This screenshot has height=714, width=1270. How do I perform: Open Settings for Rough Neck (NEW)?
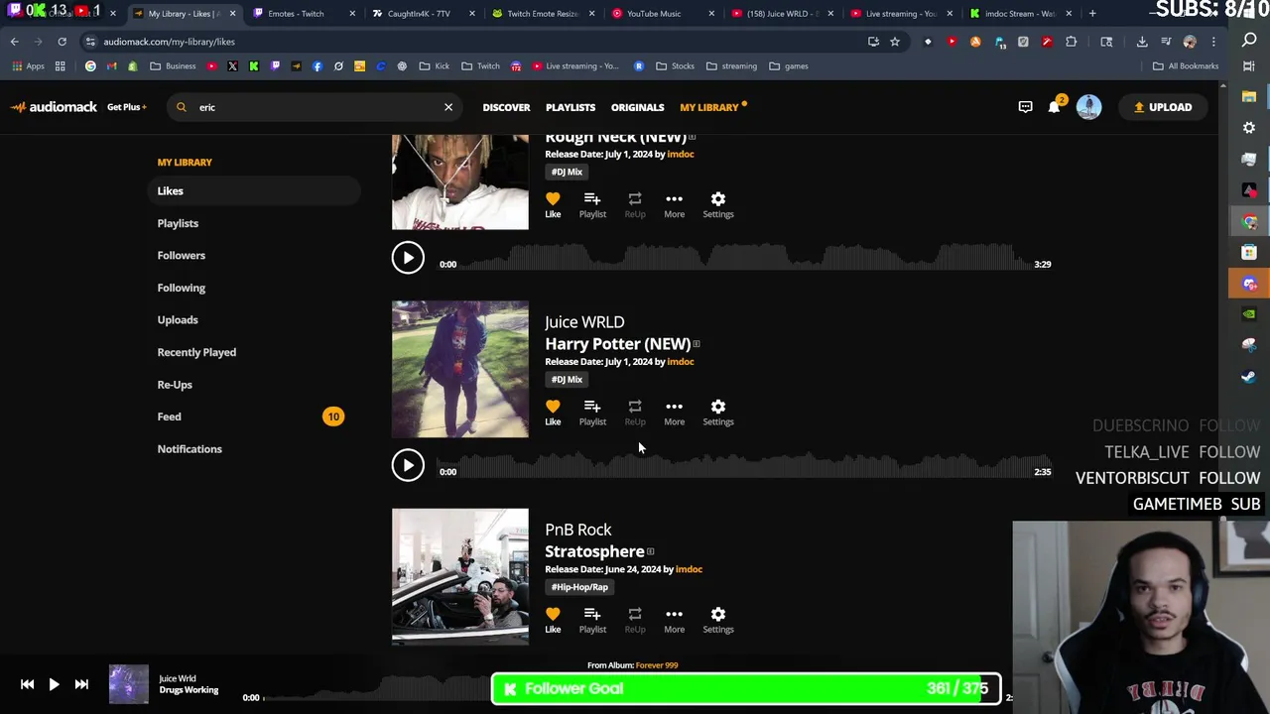coord(718,205)
